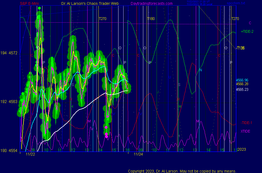
Task: Click the XTIDE legend label
Action: click(x=245, y=131)
